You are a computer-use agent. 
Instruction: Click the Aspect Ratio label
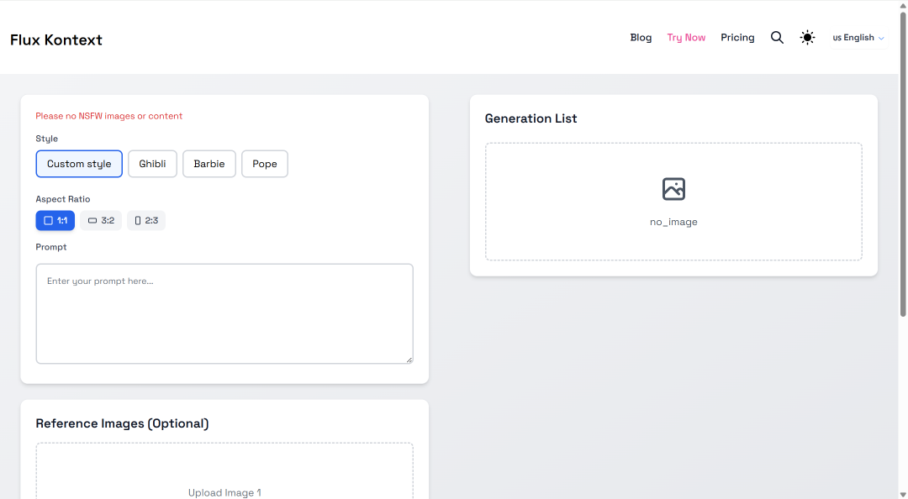pos(62,199)
